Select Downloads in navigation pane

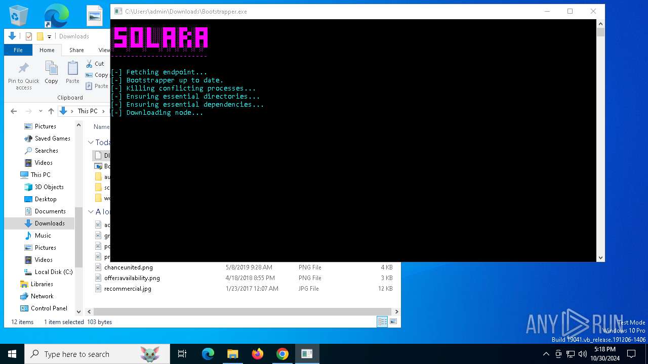tap(50, 223)
